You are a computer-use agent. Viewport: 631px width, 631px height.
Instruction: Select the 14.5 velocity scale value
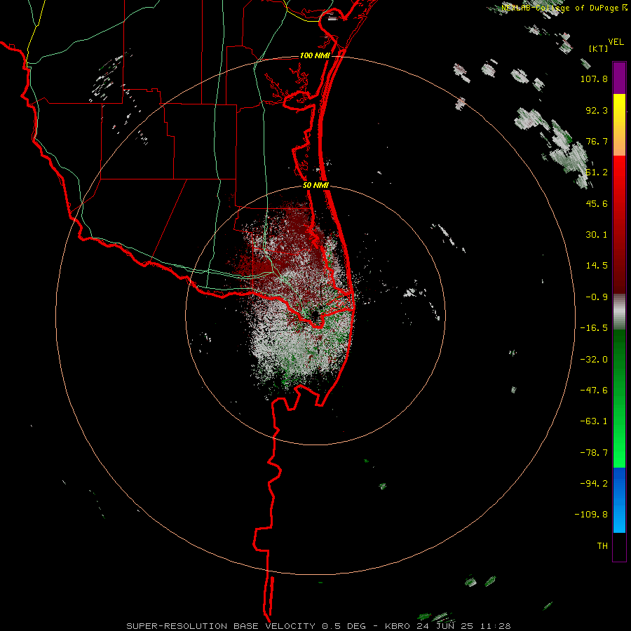pyautogui.click(x=597, y=266)
